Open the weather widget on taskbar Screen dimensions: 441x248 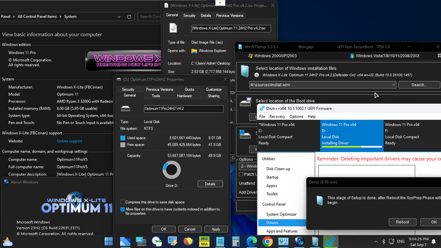tap(8, 241)
